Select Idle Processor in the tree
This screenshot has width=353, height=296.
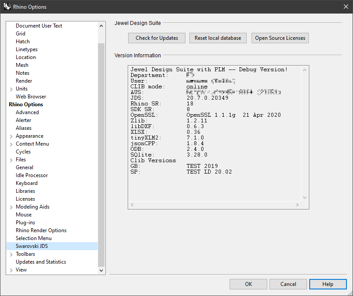32,175
